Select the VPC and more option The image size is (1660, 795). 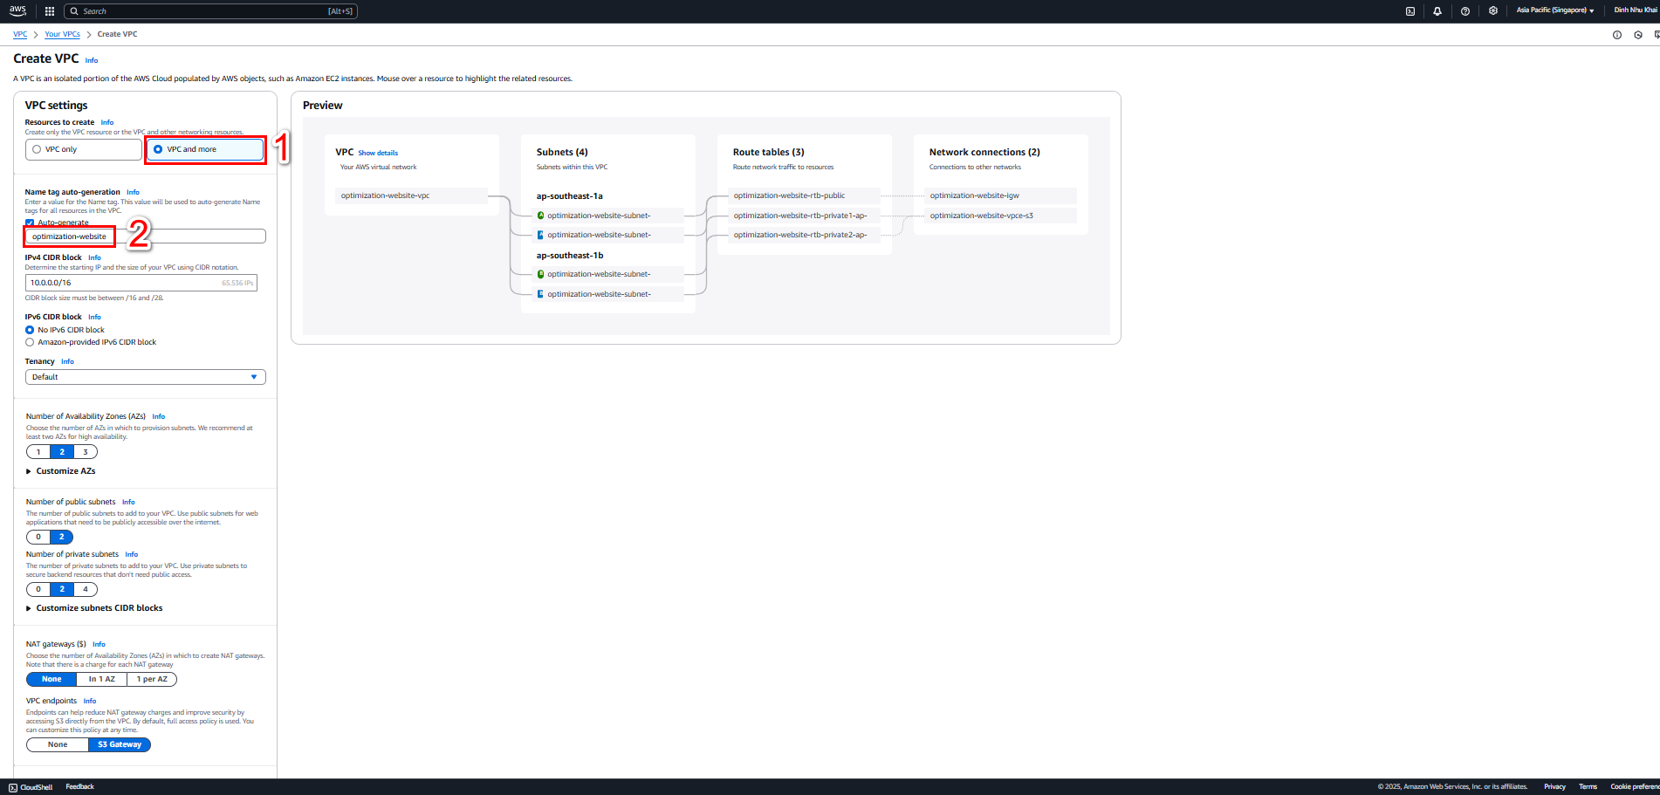(205, 149)
